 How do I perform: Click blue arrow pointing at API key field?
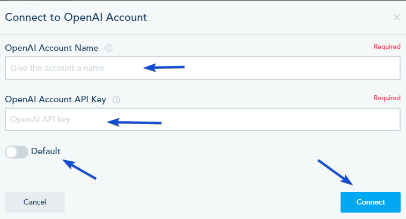[x=134, y=123]
